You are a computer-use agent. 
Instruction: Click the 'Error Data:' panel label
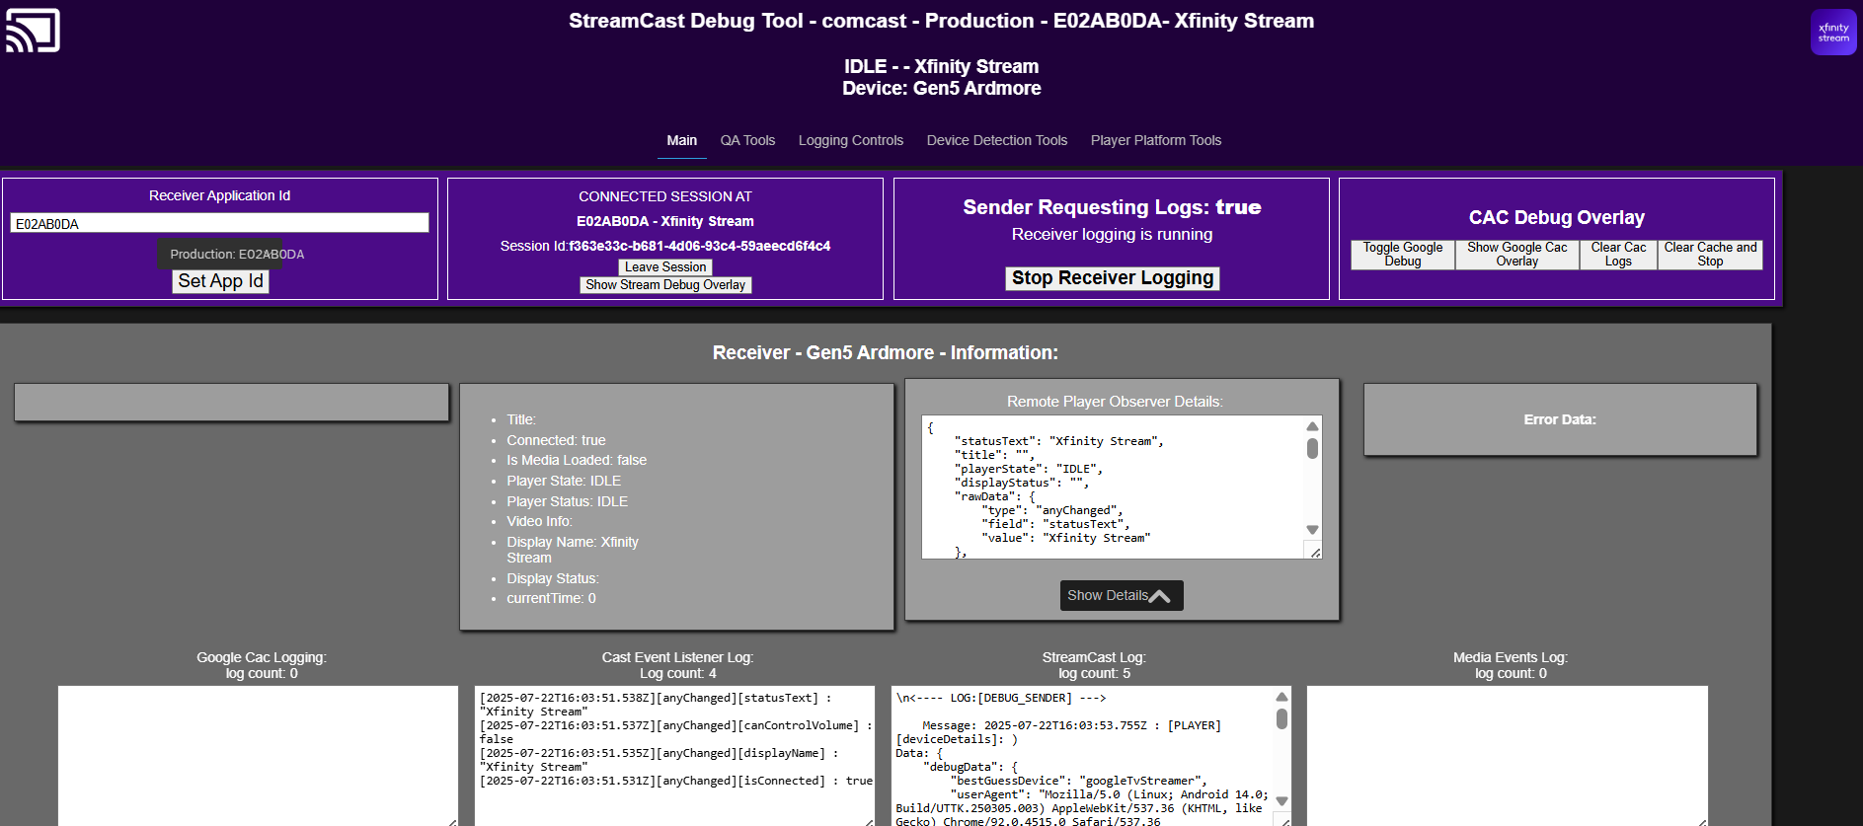1559,419
